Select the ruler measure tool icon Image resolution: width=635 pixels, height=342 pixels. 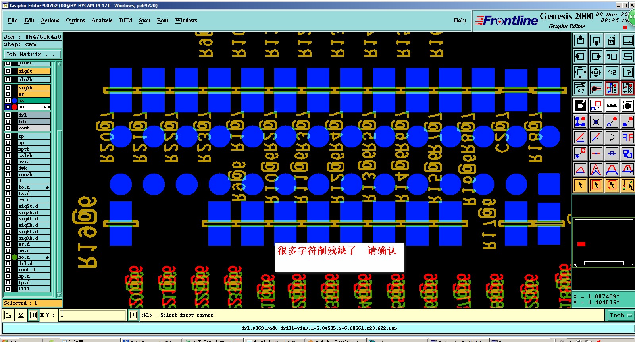(x=612, y=106)
